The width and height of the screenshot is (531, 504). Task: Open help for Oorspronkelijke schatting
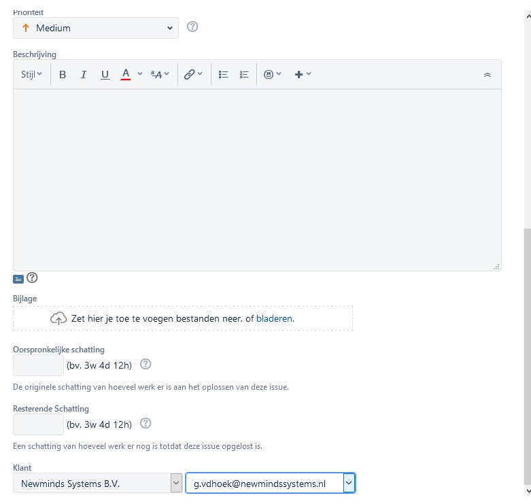(x=145, y=364)
